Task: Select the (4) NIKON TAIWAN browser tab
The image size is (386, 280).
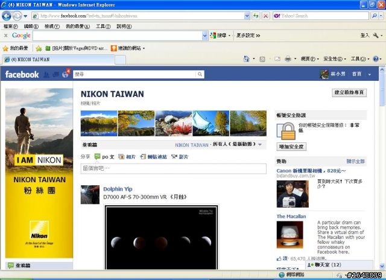Action: 58,59
